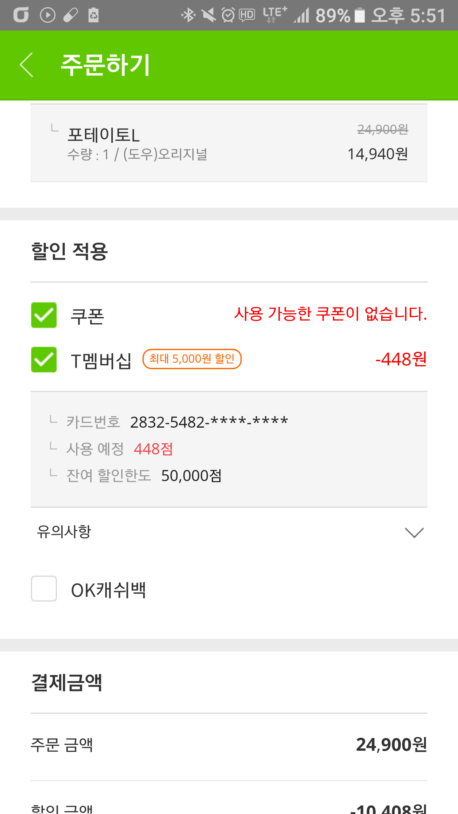The width and height of the screenshot is (458, 814).
Task: Tap the HD voice status icon
Action: coord(247,15)
